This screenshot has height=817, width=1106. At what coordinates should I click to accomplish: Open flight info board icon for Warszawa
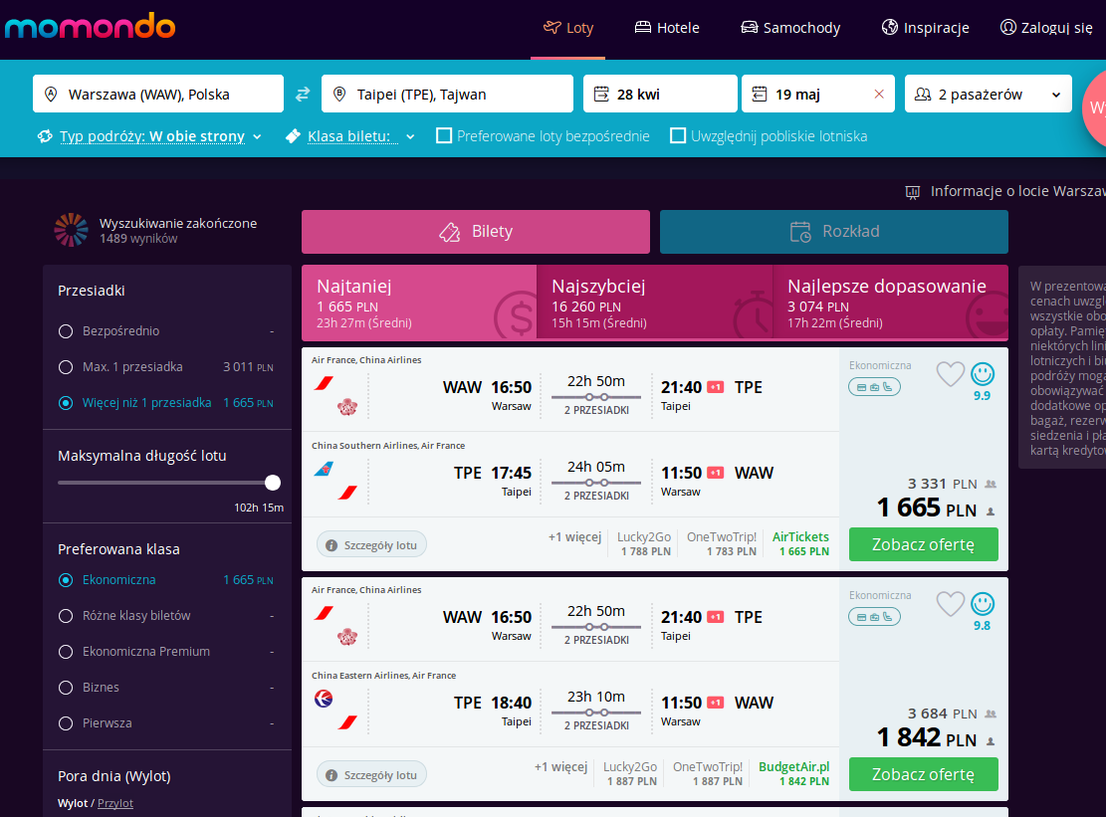913,192
